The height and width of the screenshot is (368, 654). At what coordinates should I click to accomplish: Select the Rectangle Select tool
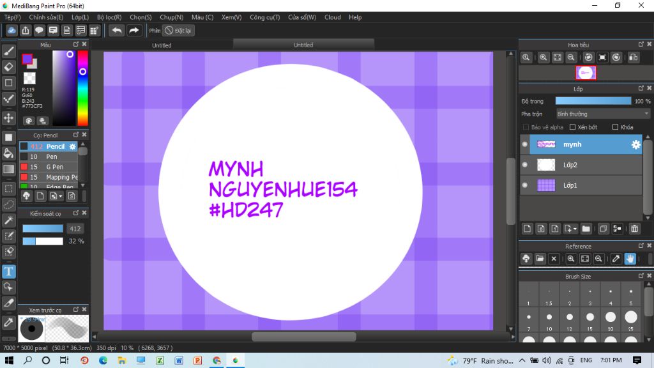9,188
